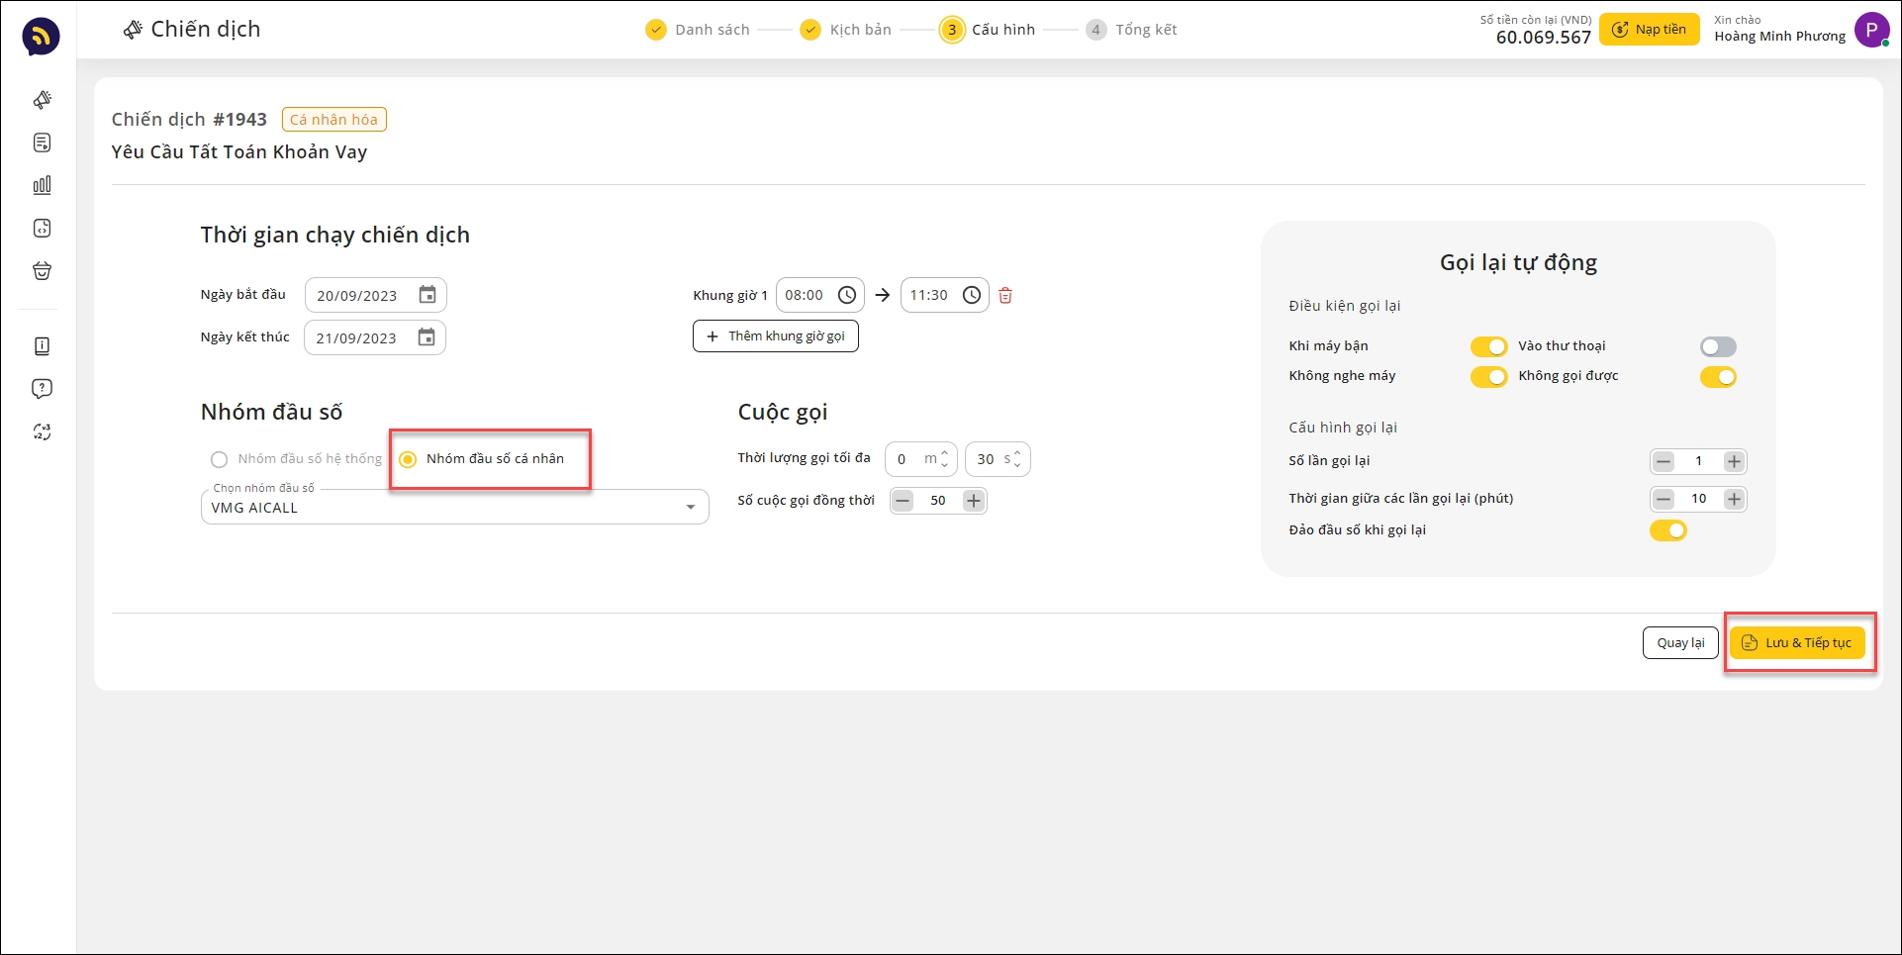Viewport: 1902px width, 955px height.
Task: Click the shopping basket icon in sidebar
Action: 42,271
